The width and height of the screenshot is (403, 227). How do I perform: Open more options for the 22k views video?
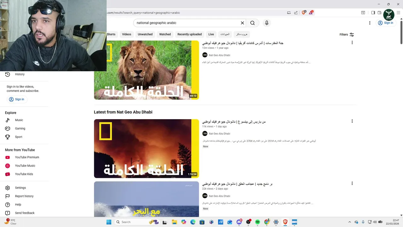tap(352, 183)
